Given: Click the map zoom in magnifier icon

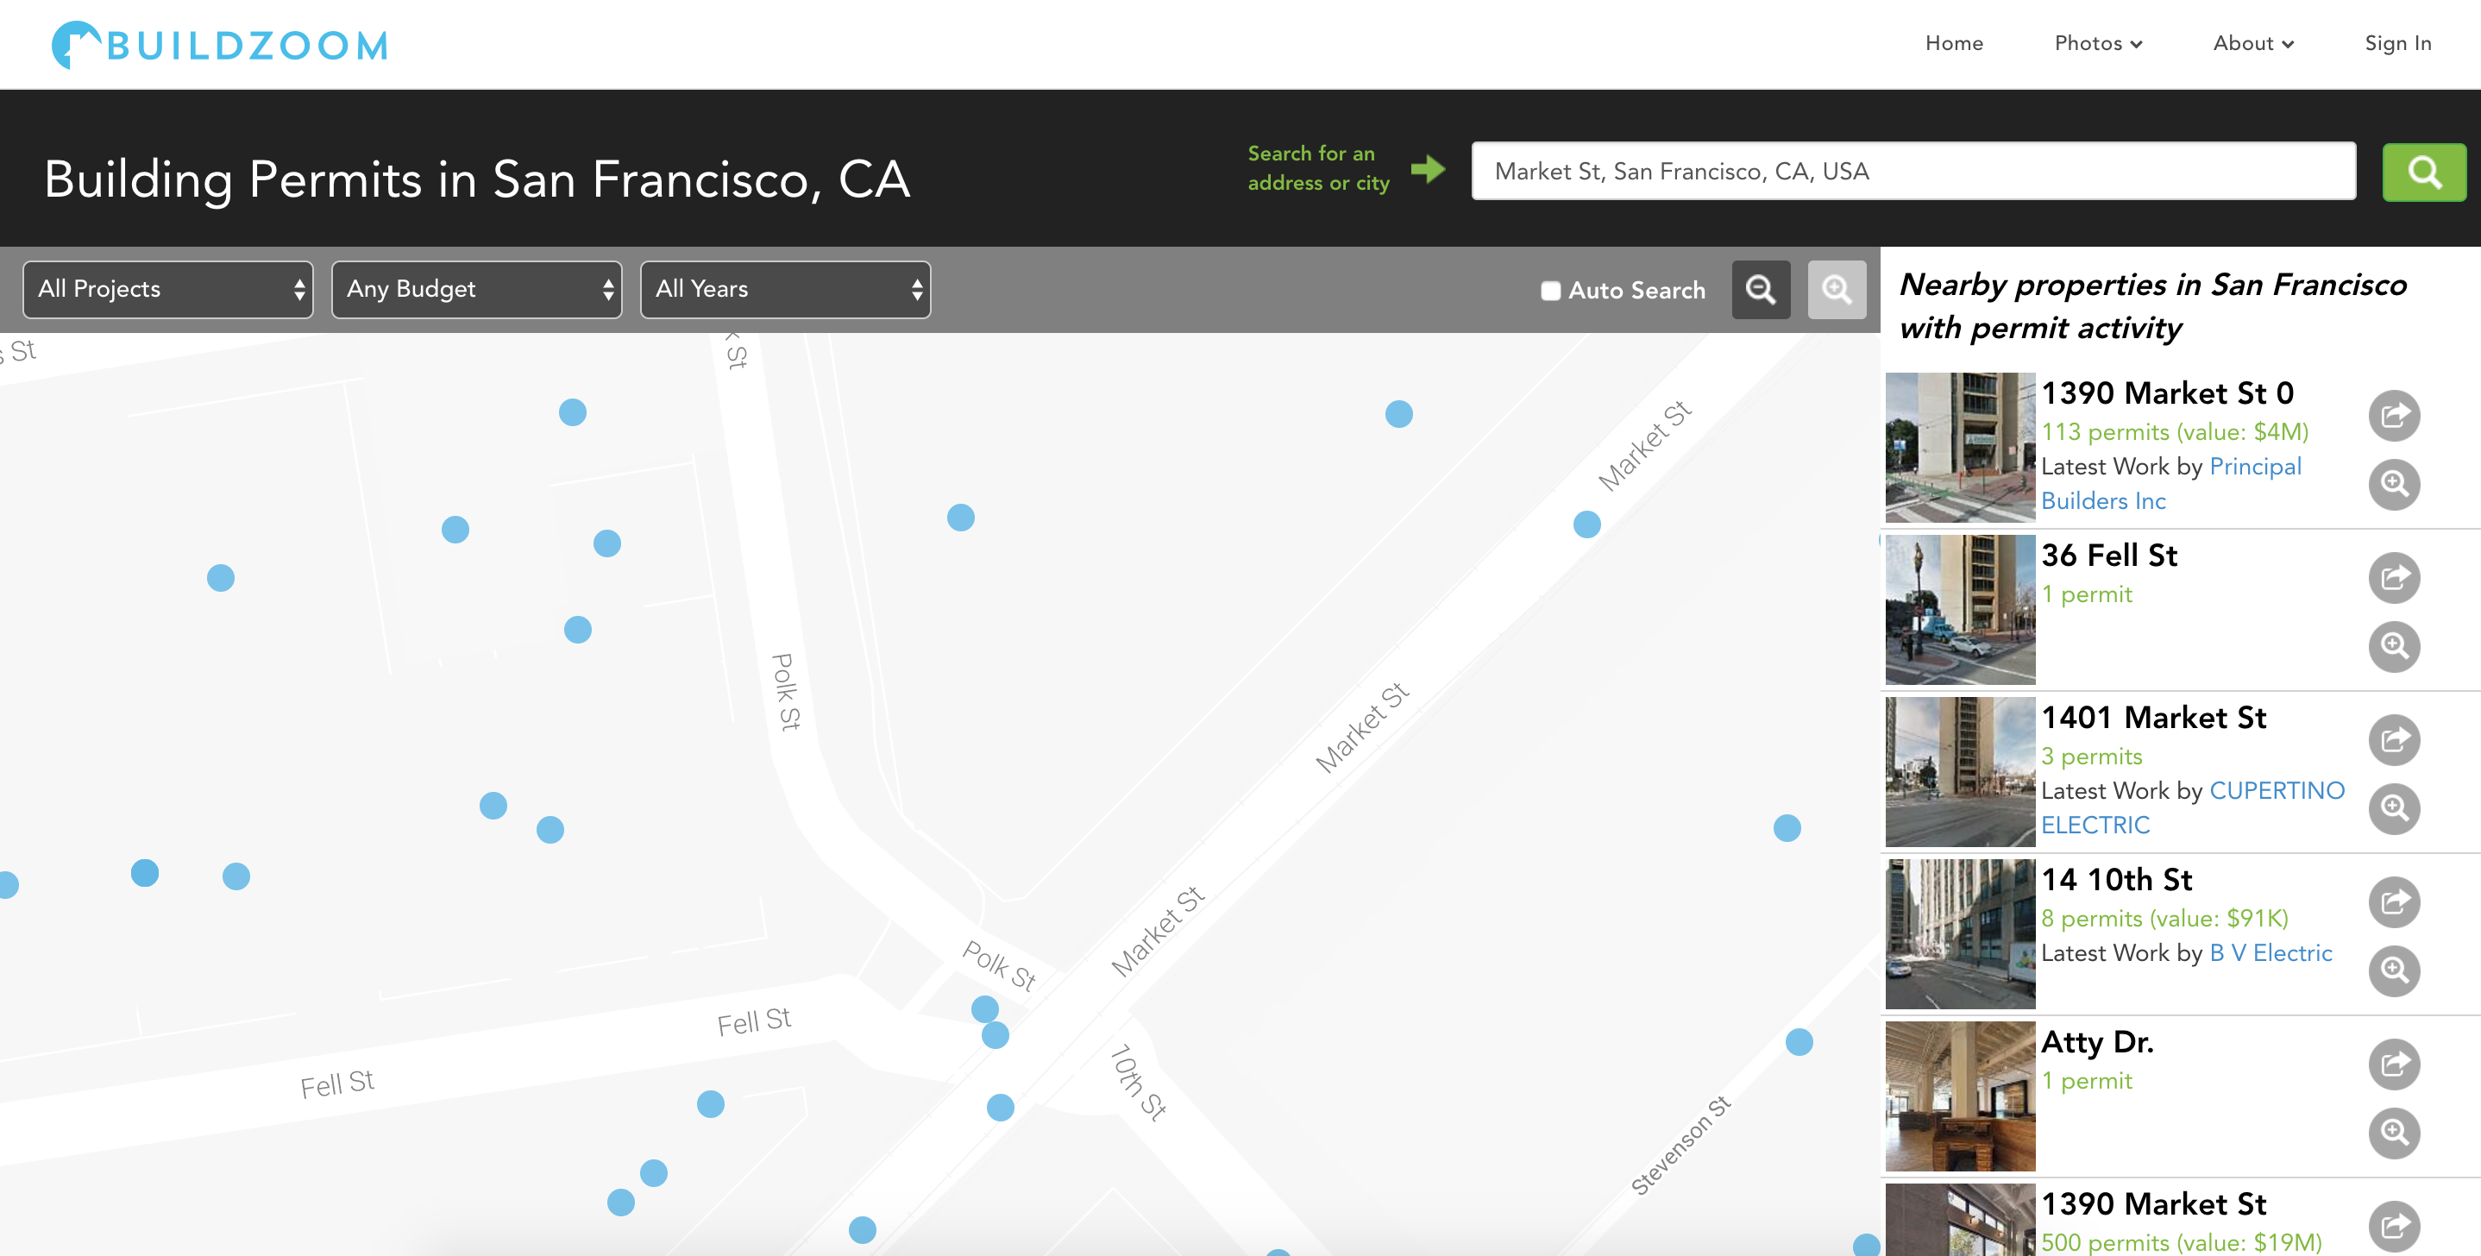Looking at the screenshot, I should [x=1836, y=290].
